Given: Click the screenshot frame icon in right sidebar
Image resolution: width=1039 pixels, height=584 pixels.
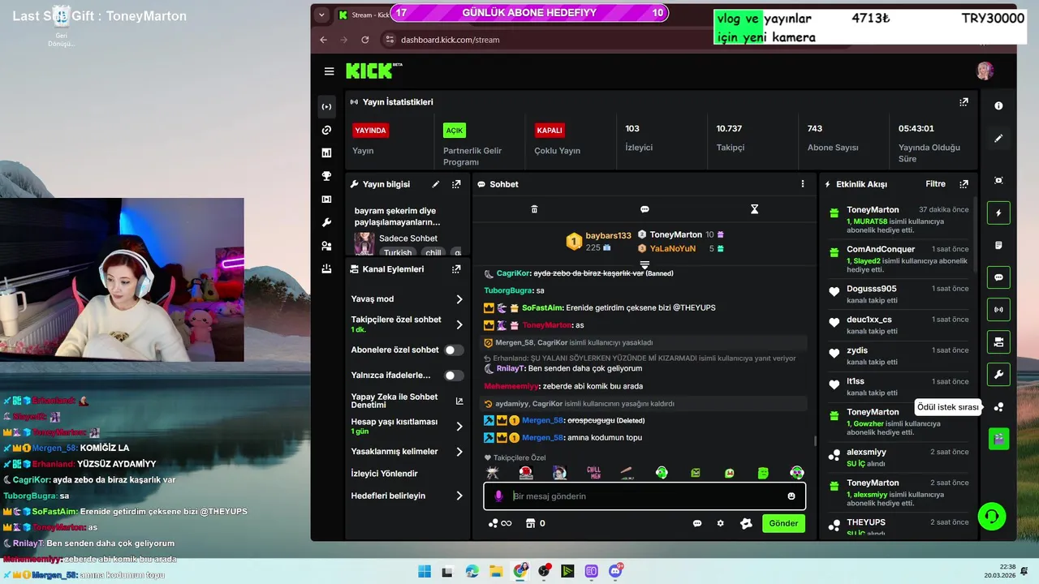Looking at the screenshot, I should [998, 180].
